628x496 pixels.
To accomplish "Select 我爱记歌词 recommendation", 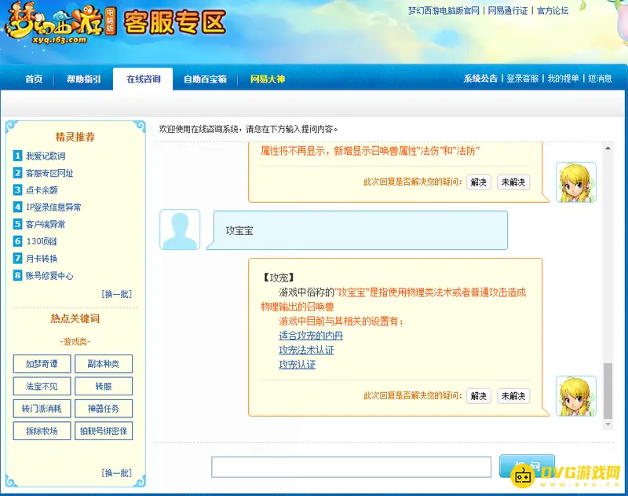I will (x=46, y=156).
